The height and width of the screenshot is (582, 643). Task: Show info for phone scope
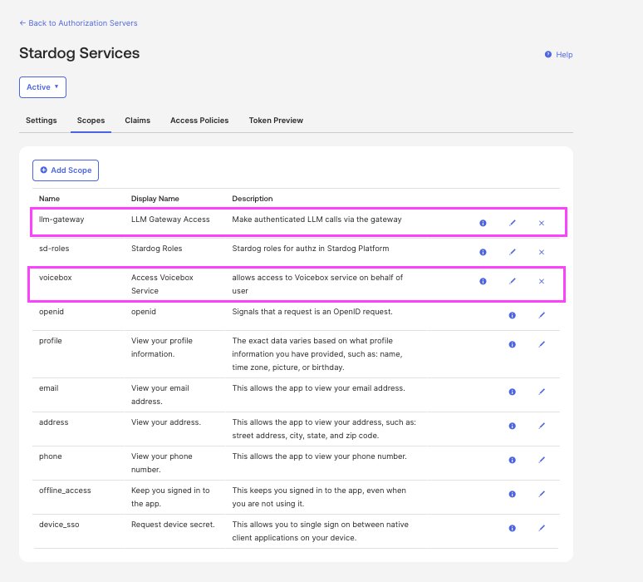513,460
